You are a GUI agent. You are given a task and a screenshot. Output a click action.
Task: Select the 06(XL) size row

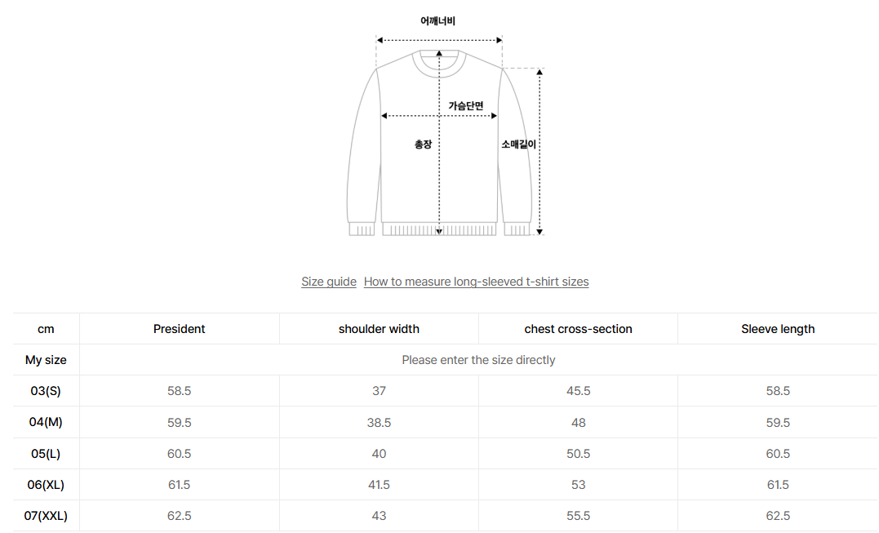(46, 485)
